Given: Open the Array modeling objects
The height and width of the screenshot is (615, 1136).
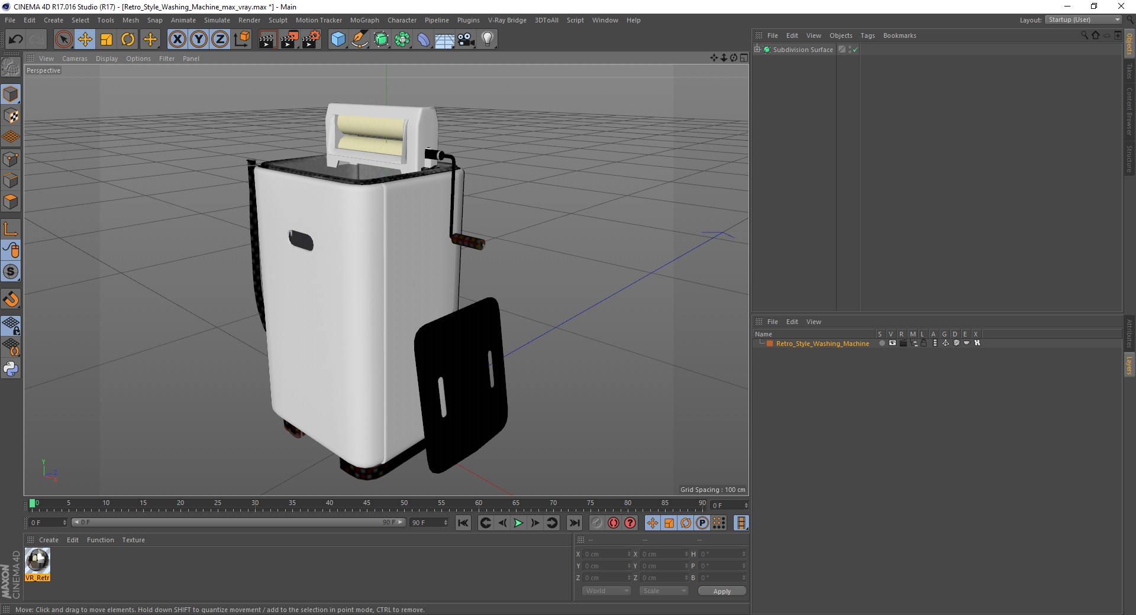Looking at the screenshot, I should click(x=403, y=40).
